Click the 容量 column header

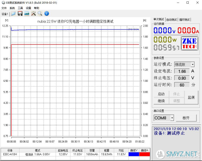tap(92, 150)
